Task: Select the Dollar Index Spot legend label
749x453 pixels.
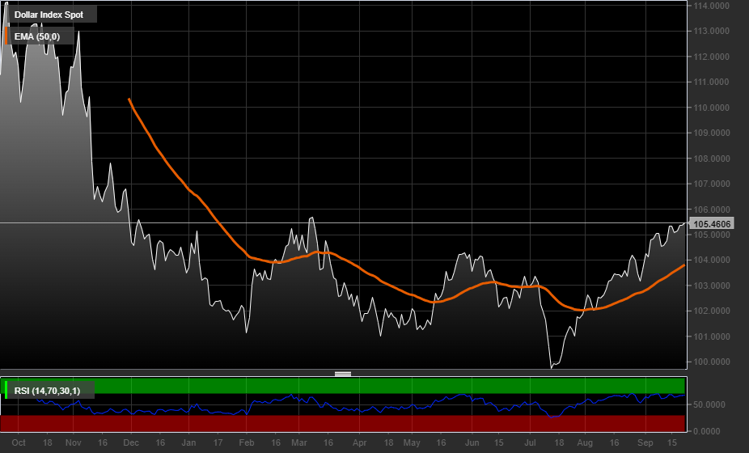Action: point(49,15)
